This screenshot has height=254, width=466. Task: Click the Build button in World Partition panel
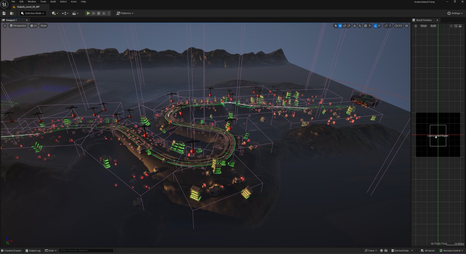[x=433, y=26]
